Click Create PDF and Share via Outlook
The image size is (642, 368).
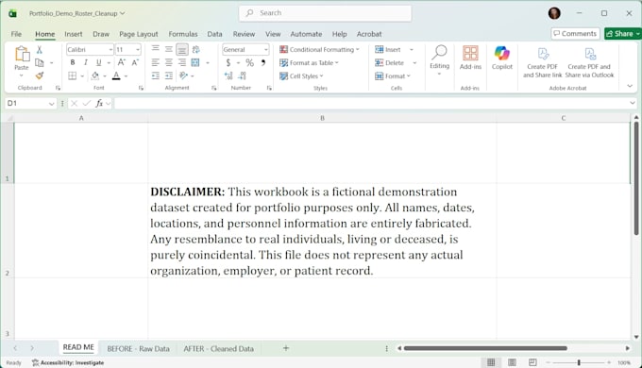point(589,62)
